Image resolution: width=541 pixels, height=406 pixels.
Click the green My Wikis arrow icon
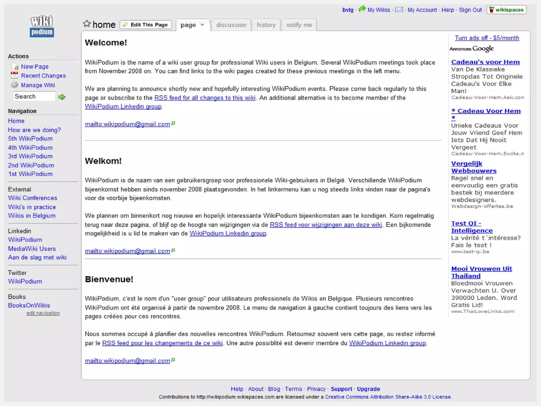[362, 9]
